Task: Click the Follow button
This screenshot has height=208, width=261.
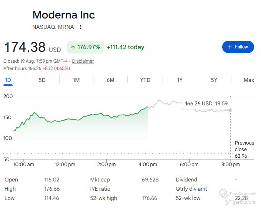Action: [238, 47]
